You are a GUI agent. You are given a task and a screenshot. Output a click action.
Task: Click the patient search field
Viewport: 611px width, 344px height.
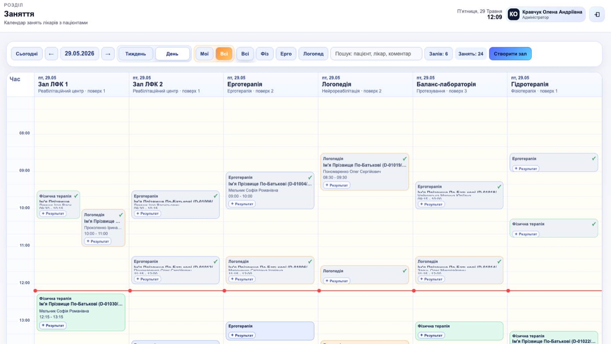coord(376,54)
